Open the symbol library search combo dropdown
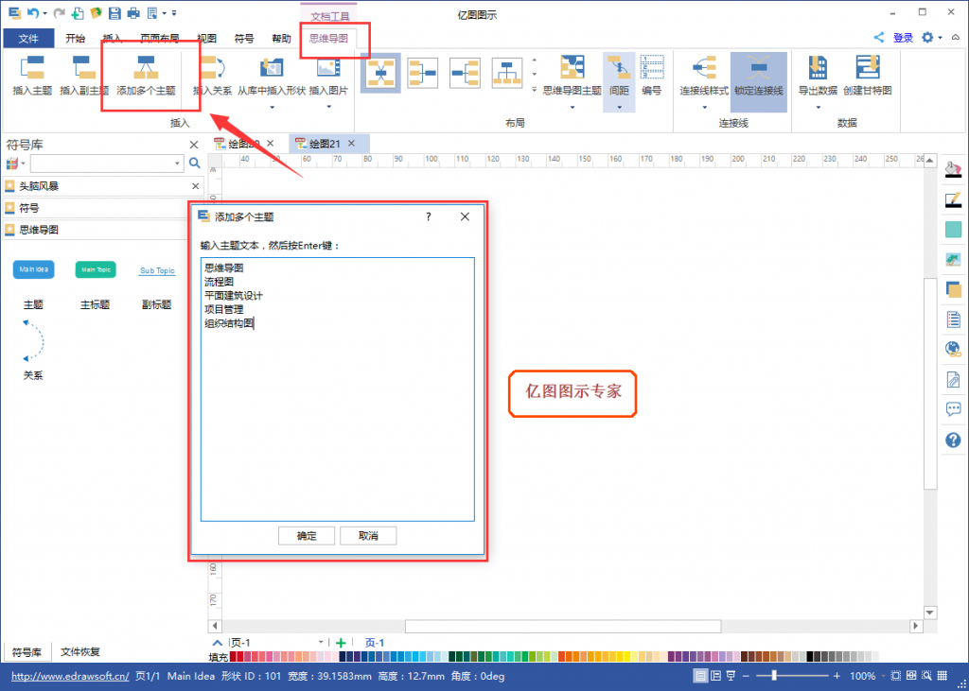 (x=177, y=164)
